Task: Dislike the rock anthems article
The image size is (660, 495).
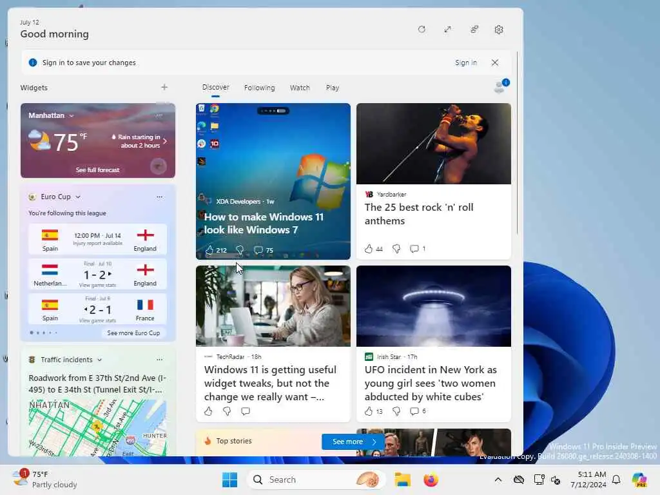Action: pyautogui.click(x=396, y=249)
